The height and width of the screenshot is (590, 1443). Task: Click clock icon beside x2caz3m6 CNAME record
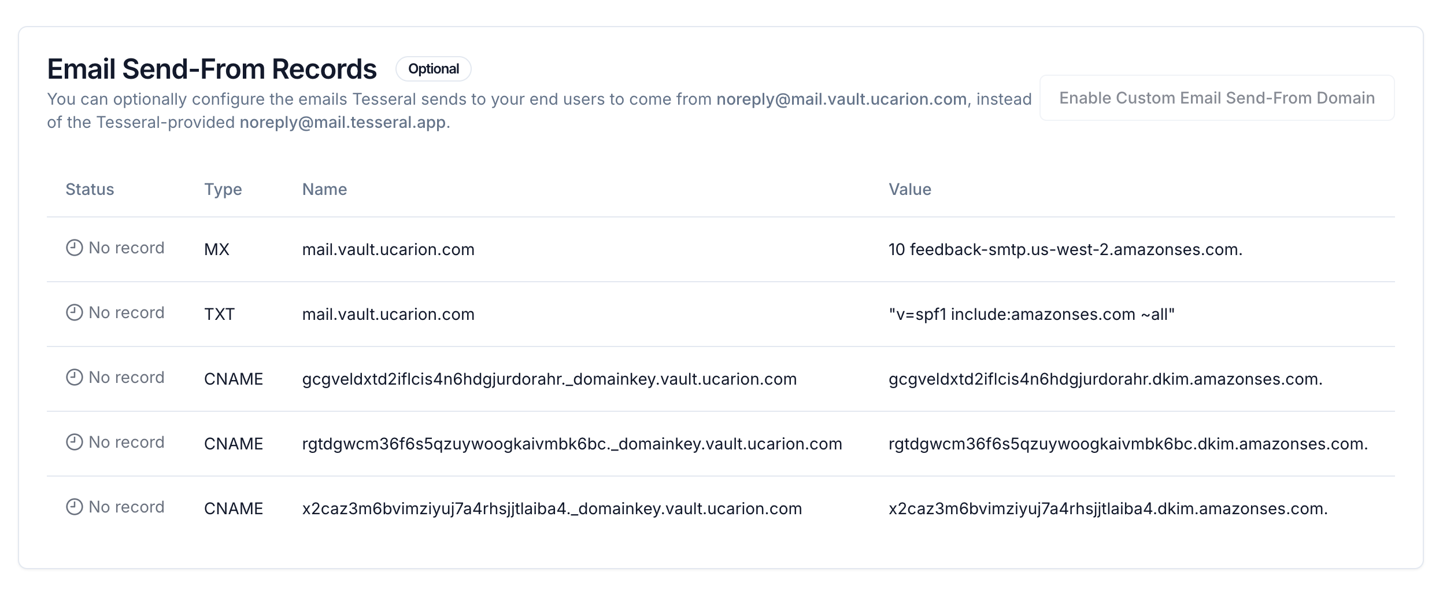pos(74,507)
